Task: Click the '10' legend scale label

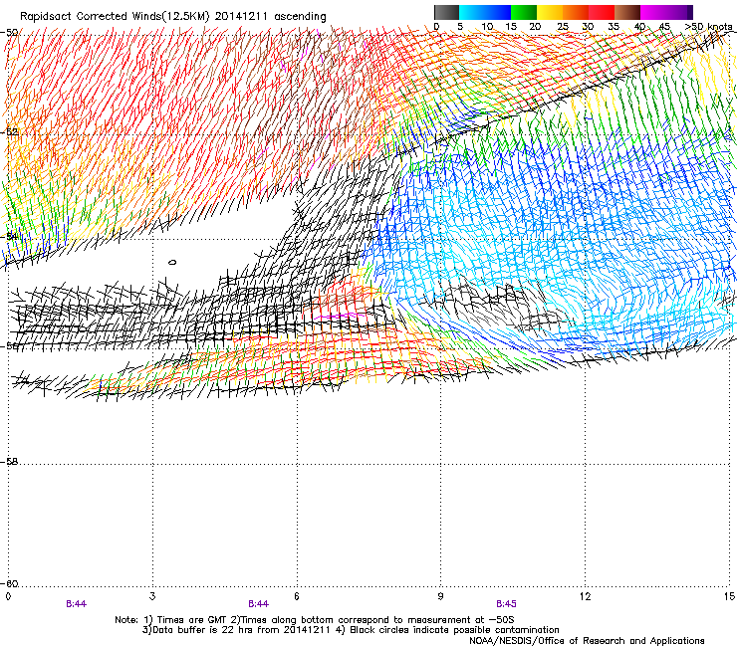Action: 487,27
